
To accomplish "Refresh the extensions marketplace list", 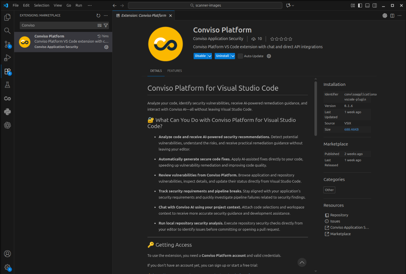I will coord(98,15).
